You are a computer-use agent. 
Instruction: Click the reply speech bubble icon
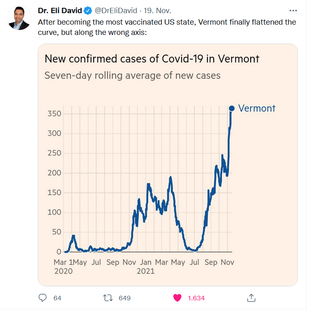coord(42,298)
